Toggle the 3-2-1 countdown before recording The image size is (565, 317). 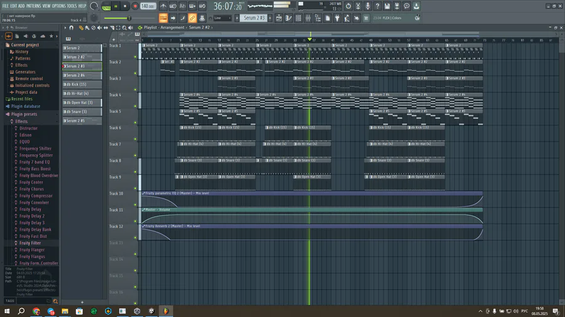pyautogui.click(x=183, y=6)
